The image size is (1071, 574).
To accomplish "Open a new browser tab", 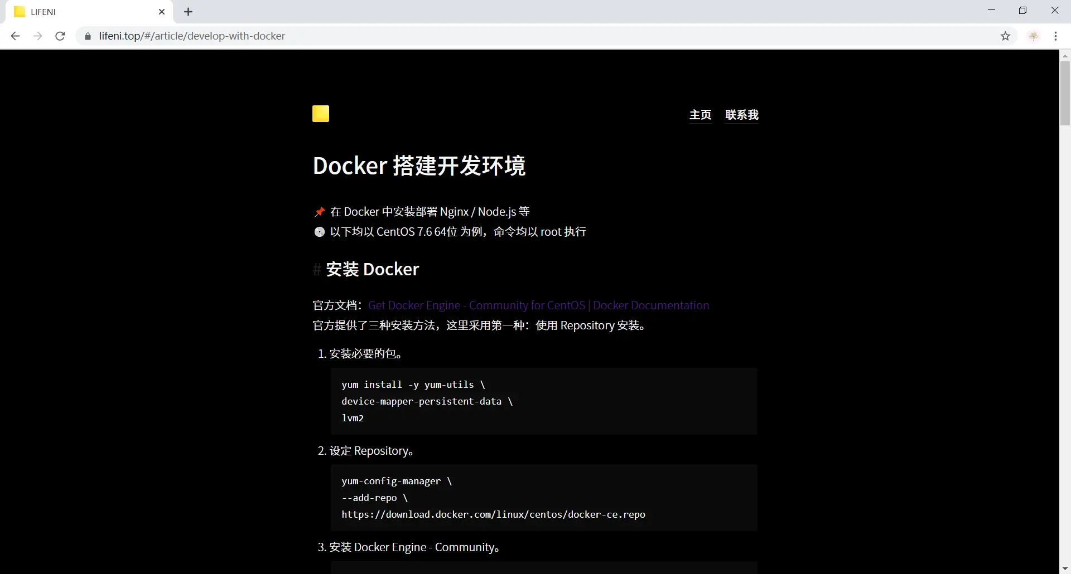I will [188, 12].
